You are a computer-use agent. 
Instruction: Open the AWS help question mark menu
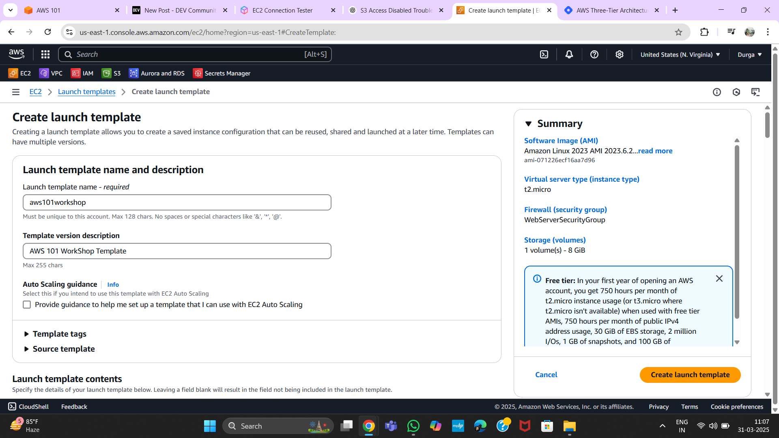pos(594,54)
